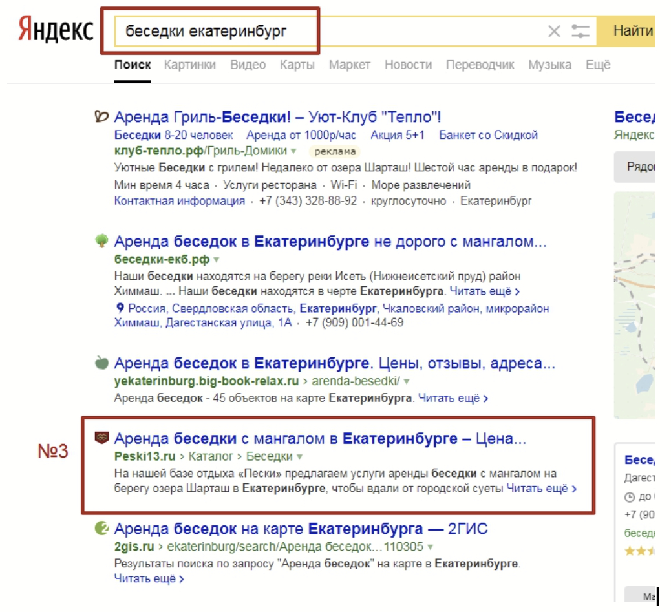The width and height of the screenshot is (671, 612).
Task: Open the Музыка tab
Action: tap(549, 65)
